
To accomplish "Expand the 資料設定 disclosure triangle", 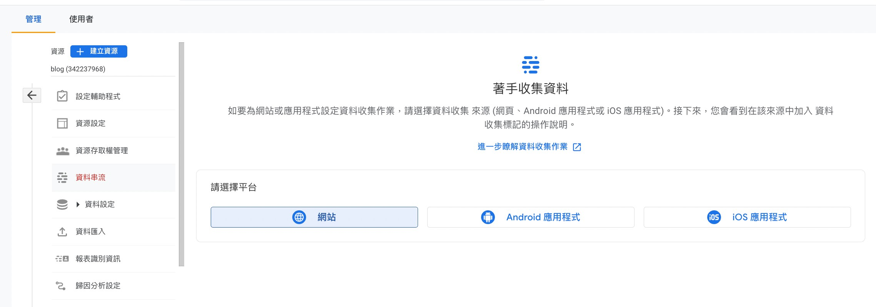I will point(78,205).
